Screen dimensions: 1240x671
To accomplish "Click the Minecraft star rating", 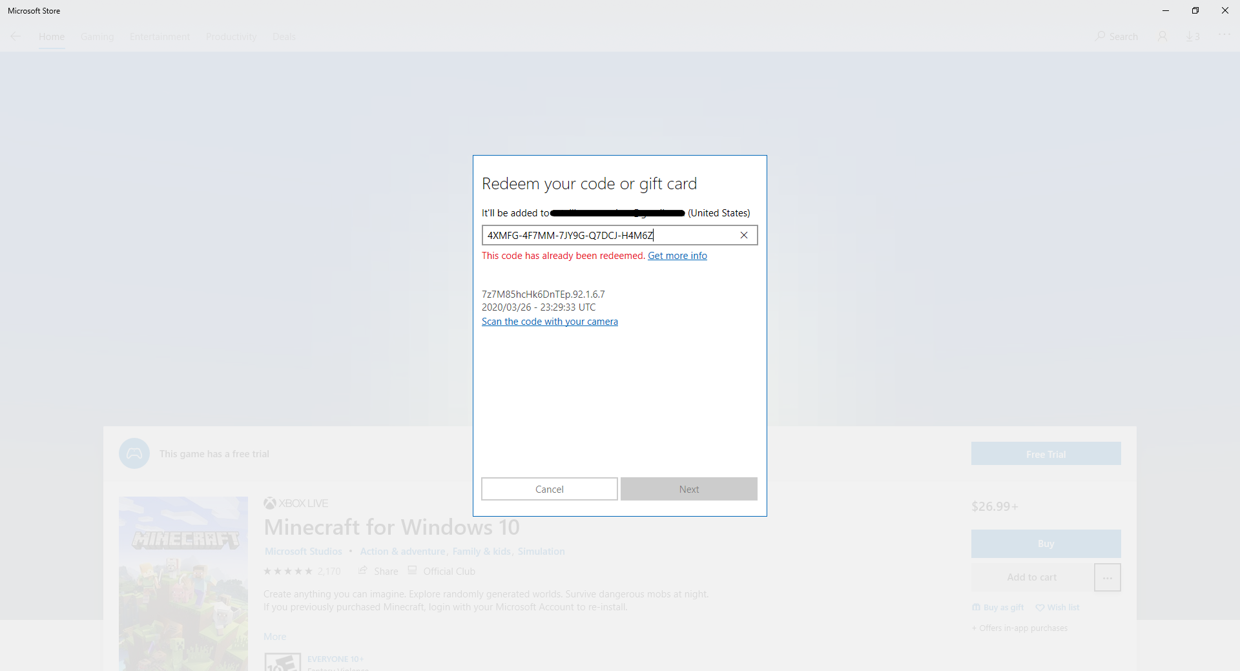I will [288, 572].
